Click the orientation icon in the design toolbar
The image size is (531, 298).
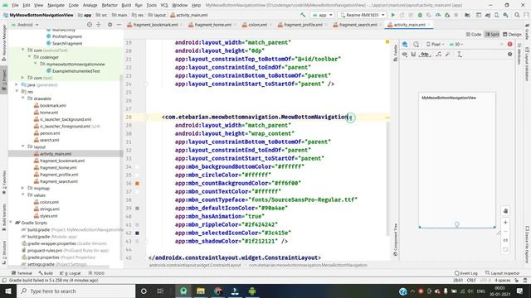coord(417,44)
